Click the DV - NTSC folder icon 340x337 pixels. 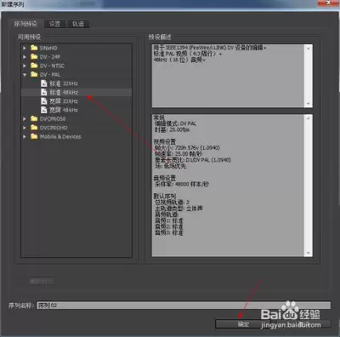(x=34, y=66)
